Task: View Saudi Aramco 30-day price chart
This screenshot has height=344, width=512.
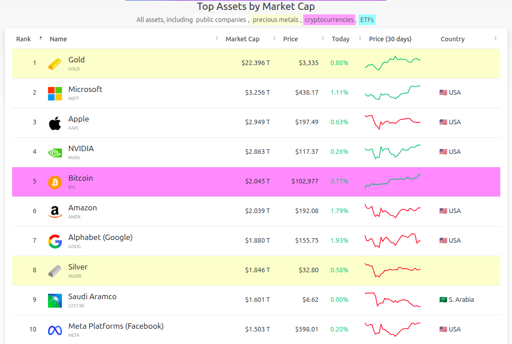Action: click(393, 300)
